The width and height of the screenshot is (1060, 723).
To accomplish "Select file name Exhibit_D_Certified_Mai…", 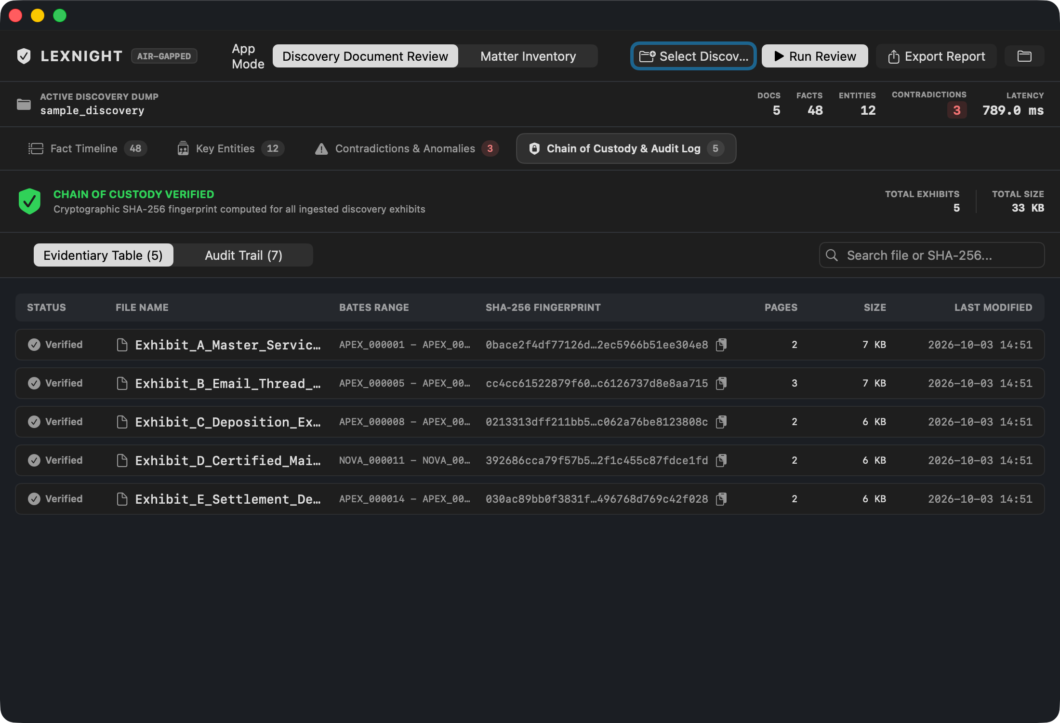I will [x=228, y=460].
